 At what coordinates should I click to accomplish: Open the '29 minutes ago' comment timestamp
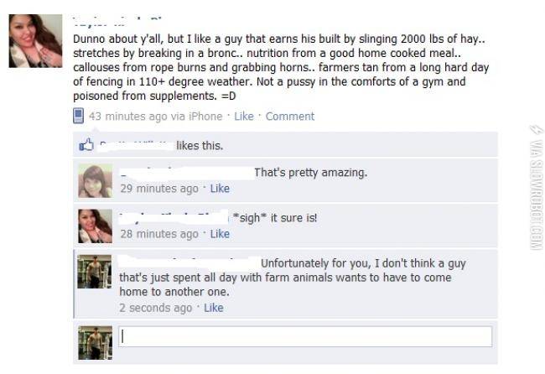[x=158, y=189]
